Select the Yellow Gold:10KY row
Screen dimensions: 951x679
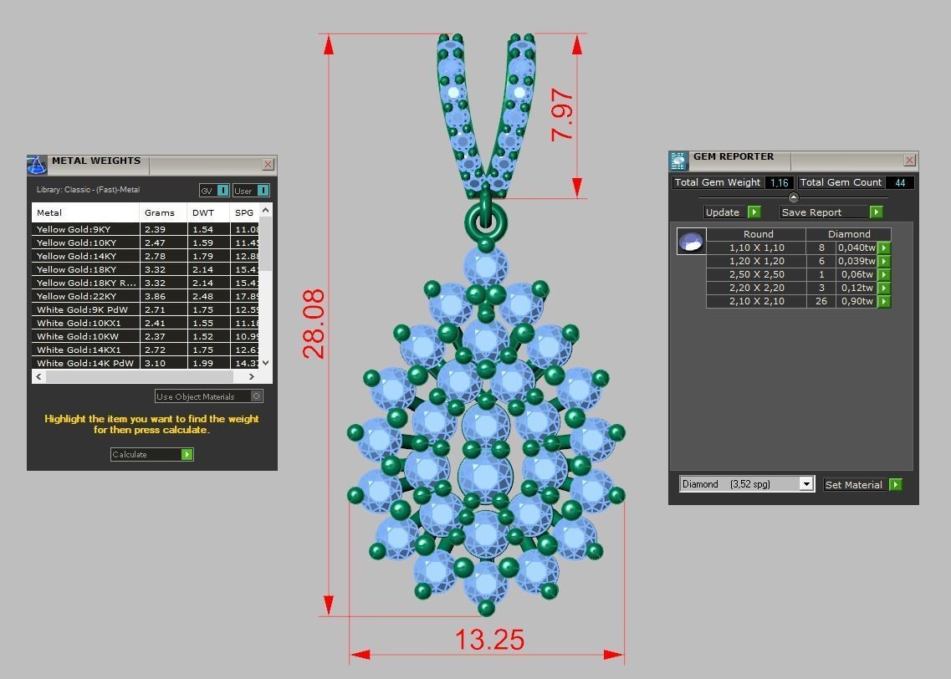pyautogui.click(x=146, y=242)
